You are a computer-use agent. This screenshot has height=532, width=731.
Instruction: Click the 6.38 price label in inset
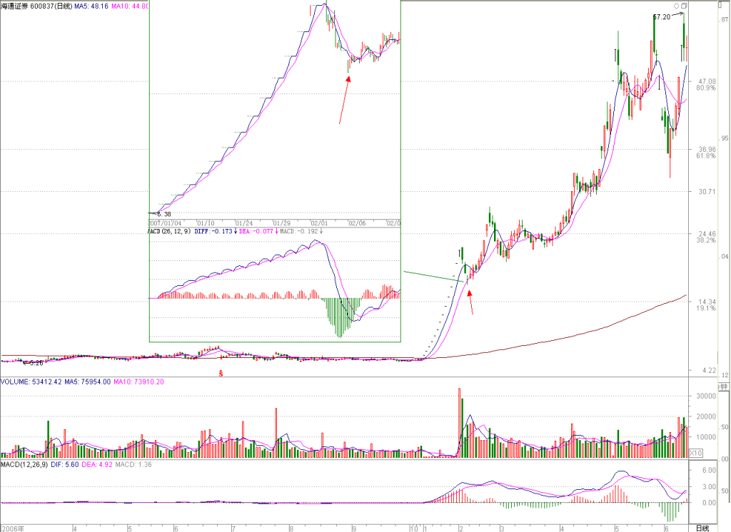[163, 214]
